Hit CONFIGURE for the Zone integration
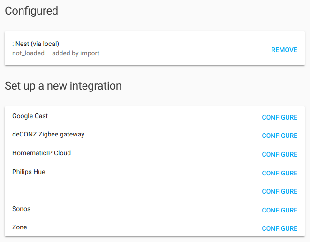This screenshot has width=310, height=242. pyautogui.click(x=279, y=228)
